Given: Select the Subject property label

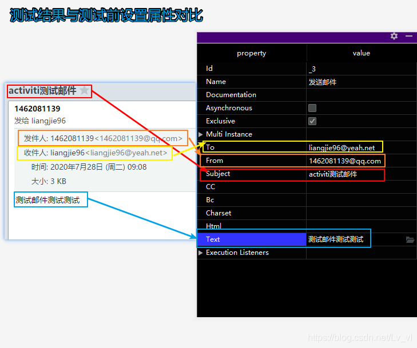Looking at the screenshot, I should pos(218,174).
